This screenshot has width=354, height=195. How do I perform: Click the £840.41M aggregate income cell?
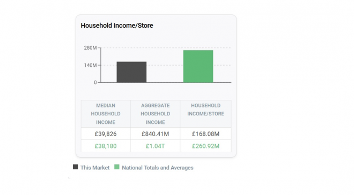point(156,134)
